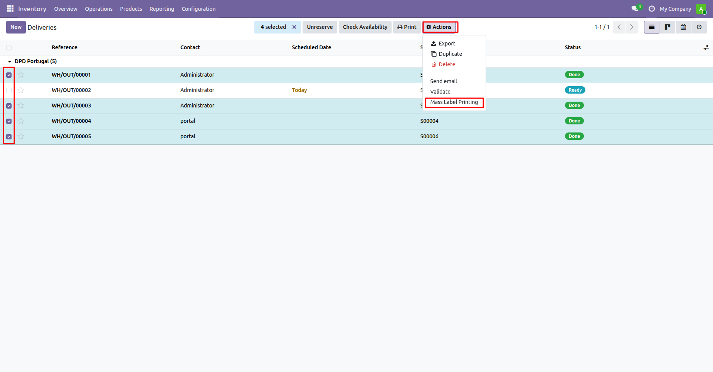Open the My Company switcher
This screenshot has height=372, width=713.
click(x=675, y=9)
